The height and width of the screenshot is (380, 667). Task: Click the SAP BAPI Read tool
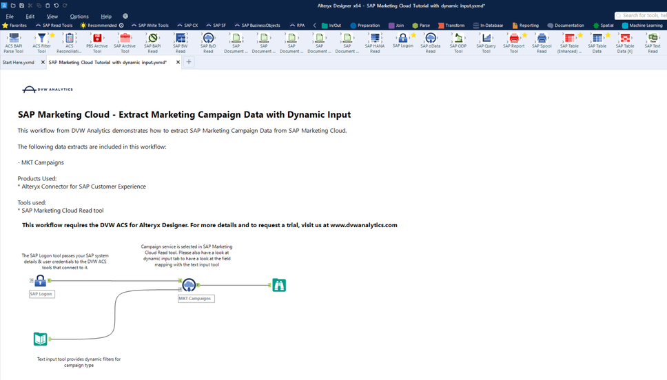[153, 43]
